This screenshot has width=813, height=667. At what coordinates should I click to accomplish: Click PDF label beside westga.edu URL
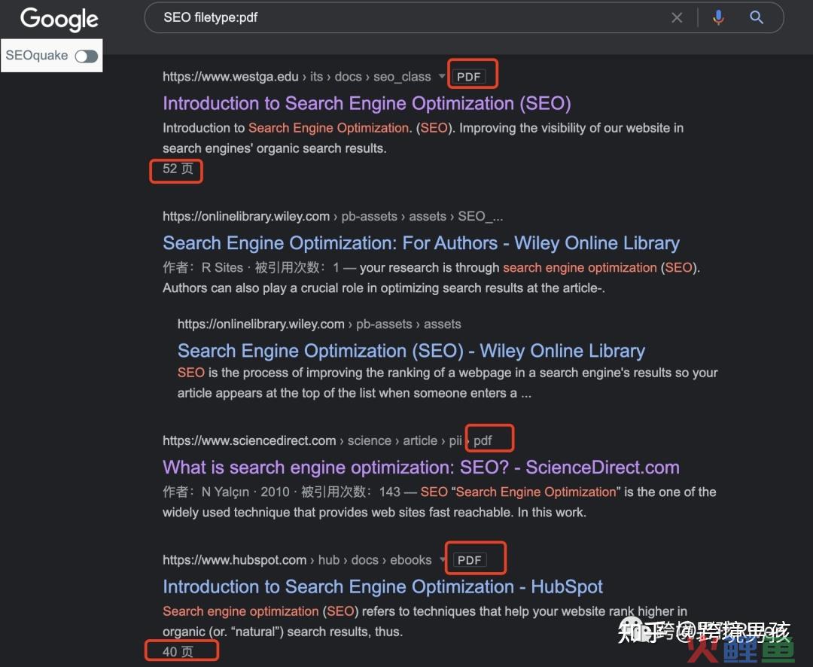pyautogui.click(x=469, y=77)
